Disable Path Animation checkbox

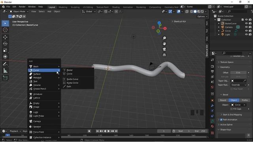tap(221, 120)
